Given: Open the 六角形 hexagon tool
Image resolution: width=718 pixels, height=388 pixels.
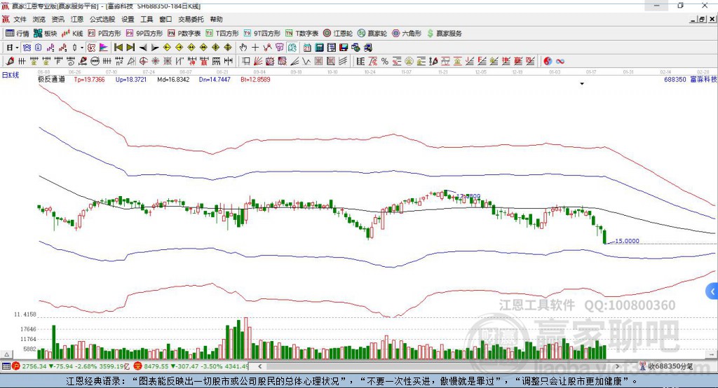Looking at the screenshot, I should [407, 34].
